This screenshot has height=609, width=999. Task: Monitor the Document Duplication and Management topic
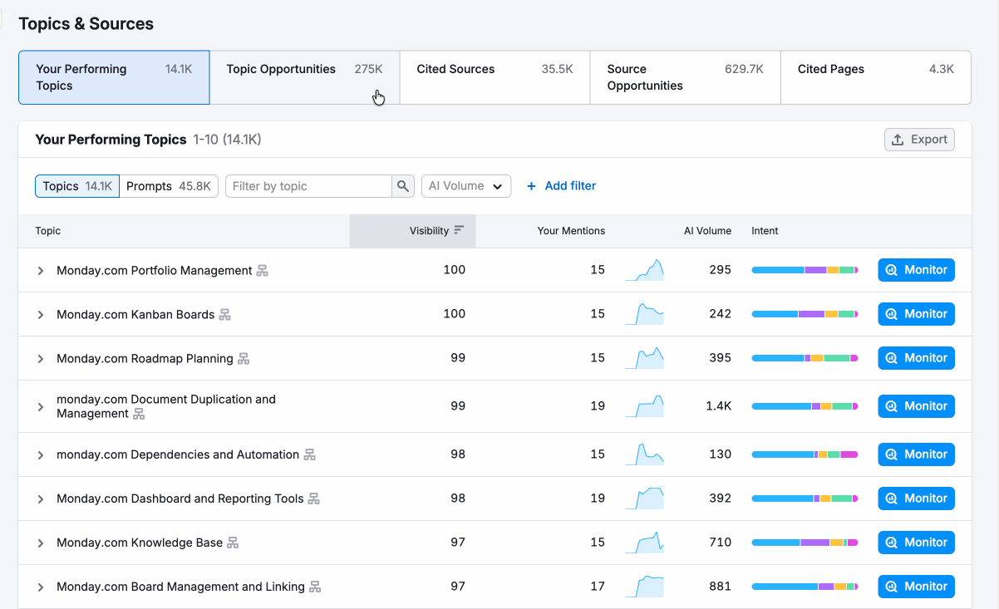point(916,406)
